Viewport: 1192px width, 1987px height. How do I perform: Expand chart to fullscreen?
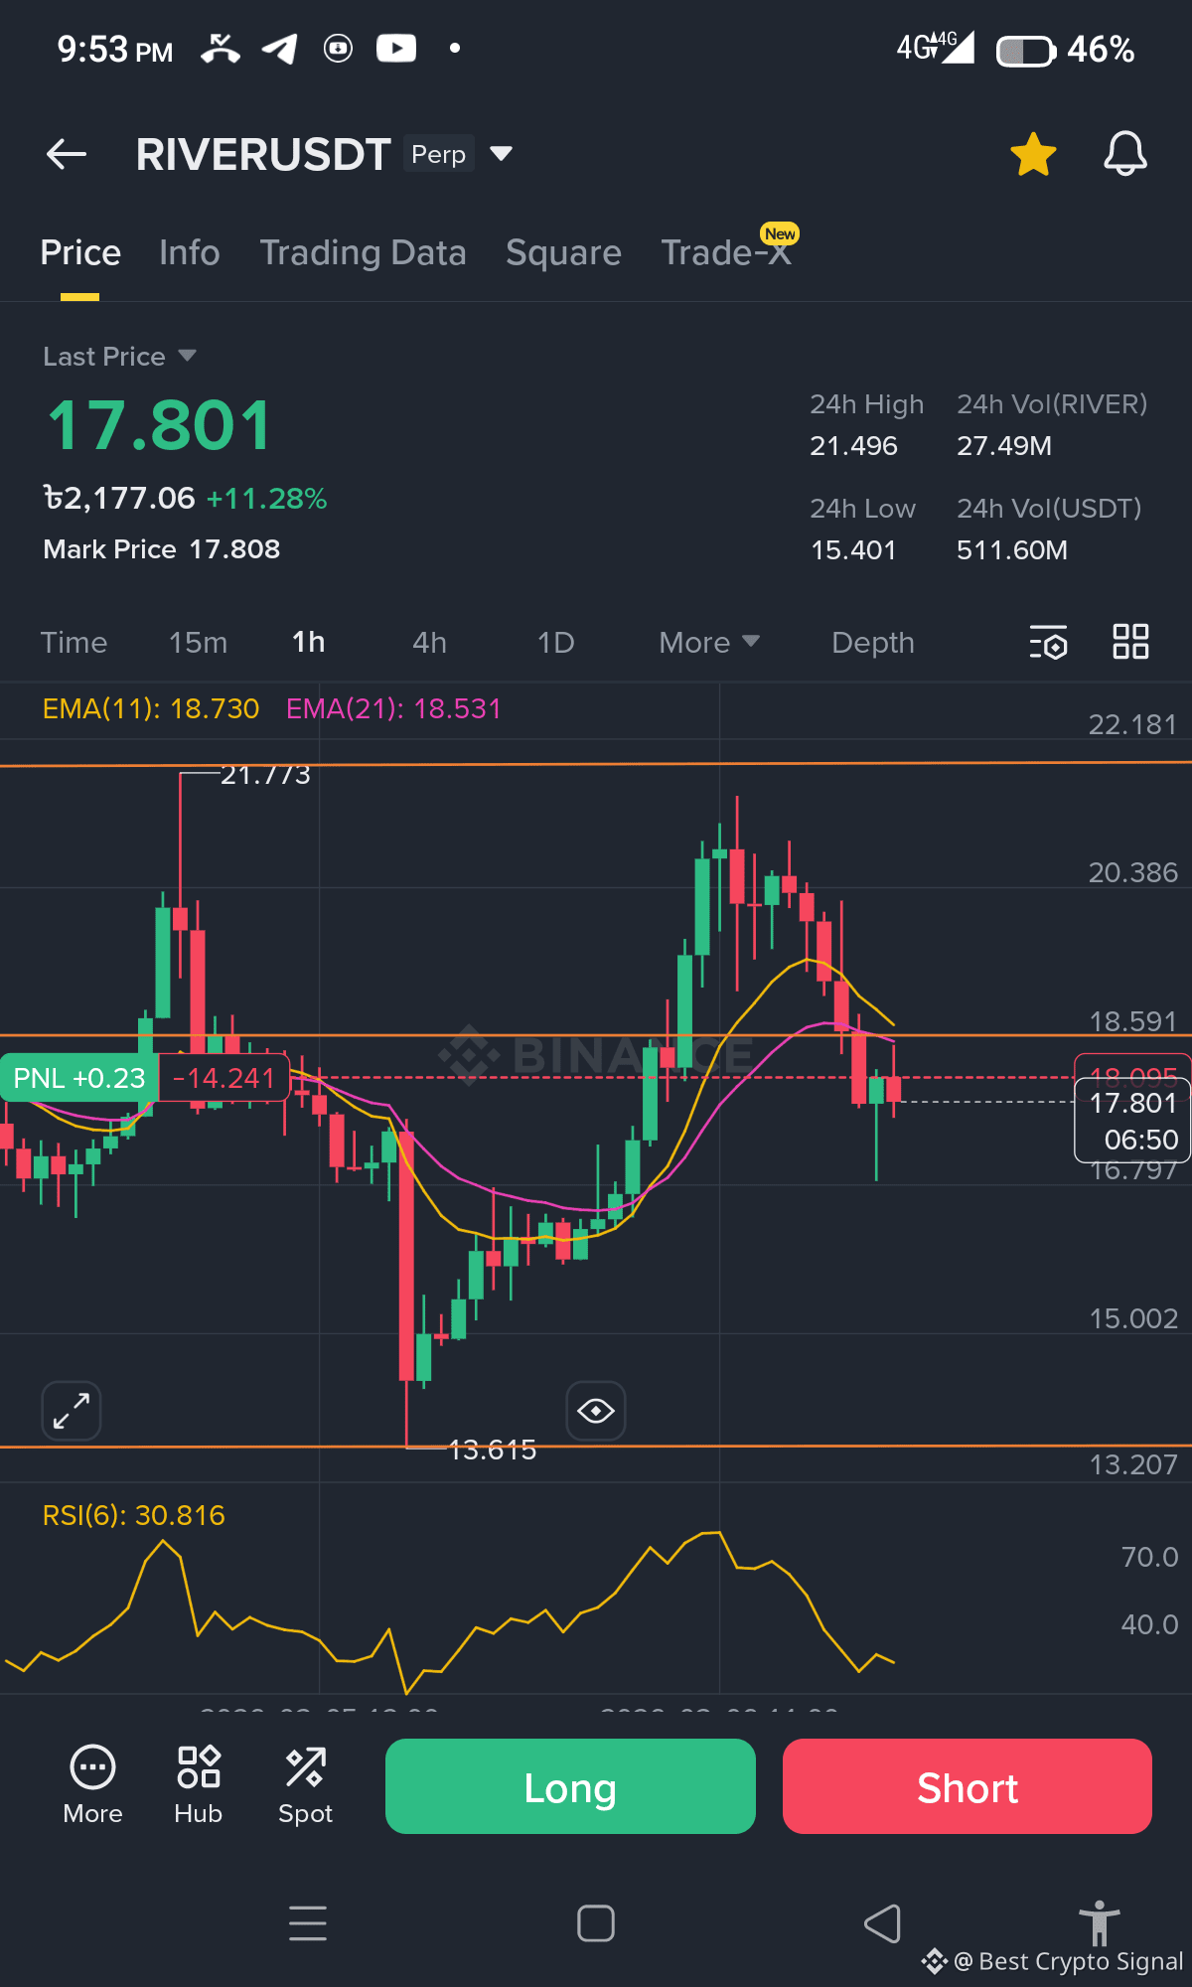[x=72, y=1411]
